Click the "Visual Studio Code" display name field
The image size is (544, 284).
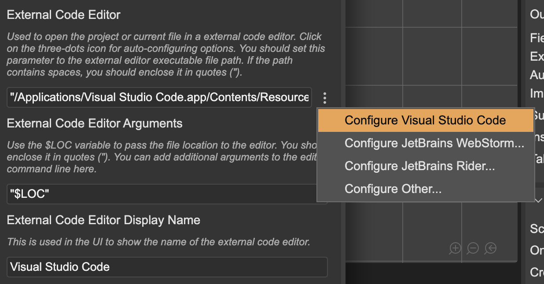(x=167, y=267)
